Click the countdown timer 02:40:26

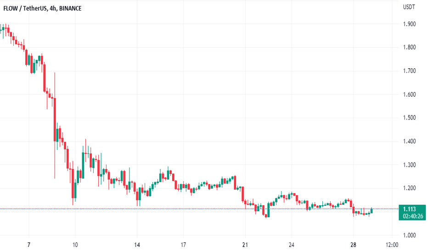coord(413,216)
